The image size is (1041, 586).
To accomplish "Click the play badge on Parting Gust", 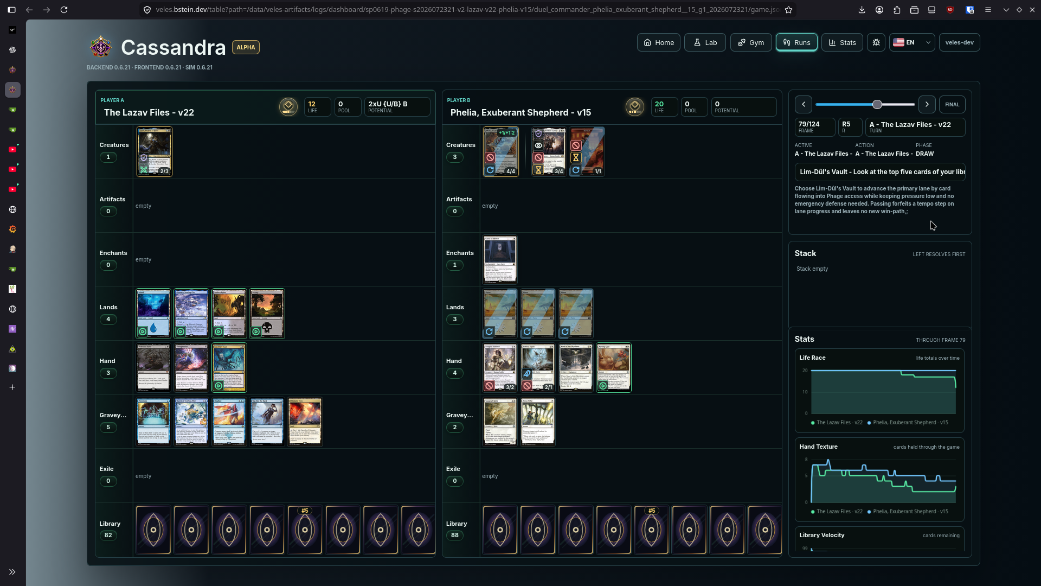I will pyautogui.click(x=603, y=386).
